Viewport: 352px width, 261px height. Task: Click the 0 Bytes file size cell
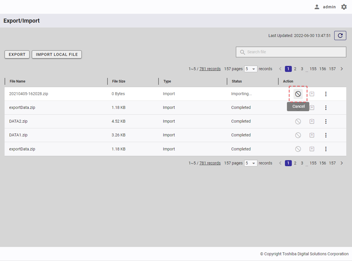[x=118, y=94]
